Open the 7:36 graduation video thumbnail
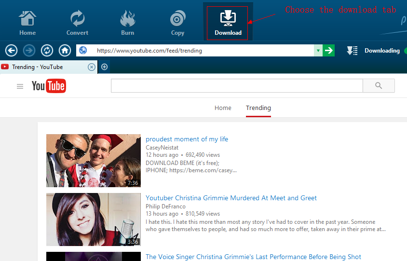Image resolution: width=407 pixels, height=261 pixels. pos(94,161)
